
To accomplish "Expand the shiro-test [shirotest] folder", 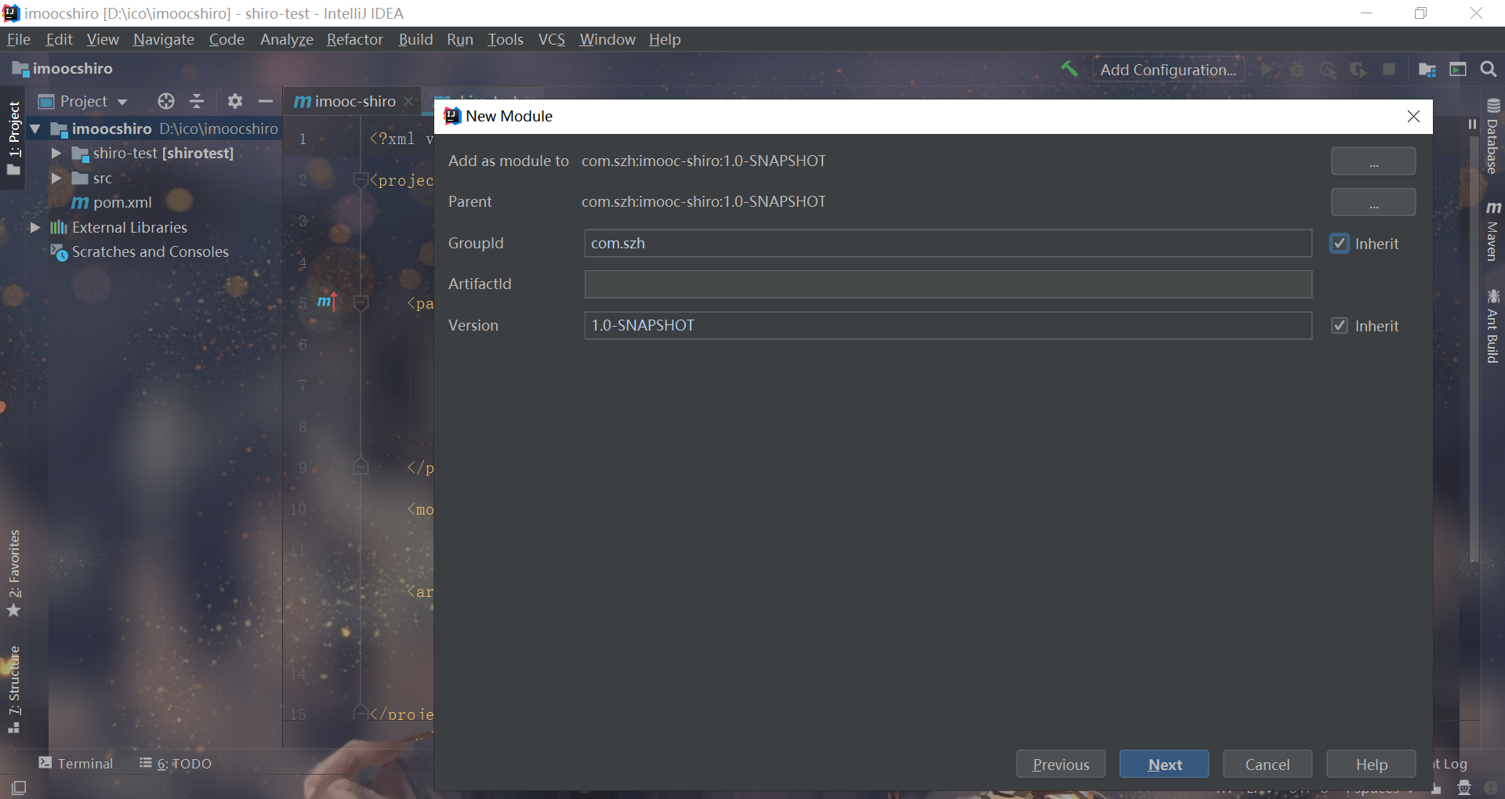I will [x=56, y=154].
